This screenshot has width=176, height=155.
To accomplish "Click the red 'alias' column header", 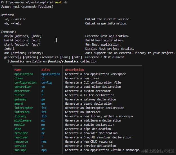I will pos(46,70).
